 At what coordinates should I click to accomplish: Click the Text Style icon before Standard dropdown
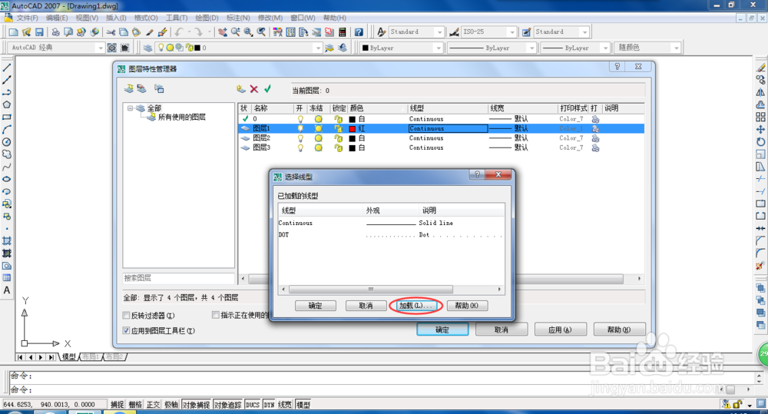382,31
